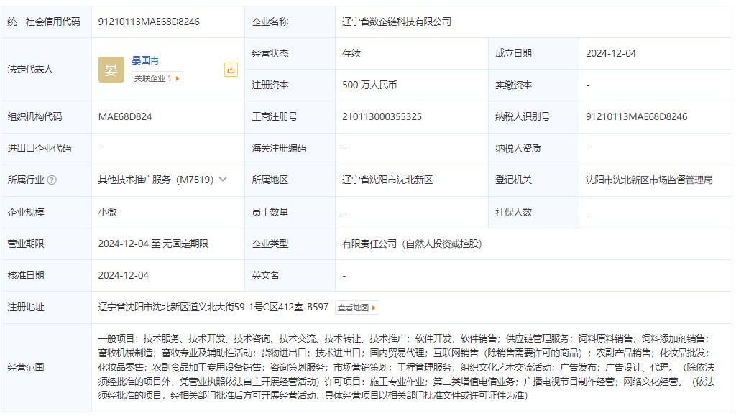Click the 工商注册号 label
Viewport: 736px width, 416px height.
pyautogui.click(x=275, y=117)
